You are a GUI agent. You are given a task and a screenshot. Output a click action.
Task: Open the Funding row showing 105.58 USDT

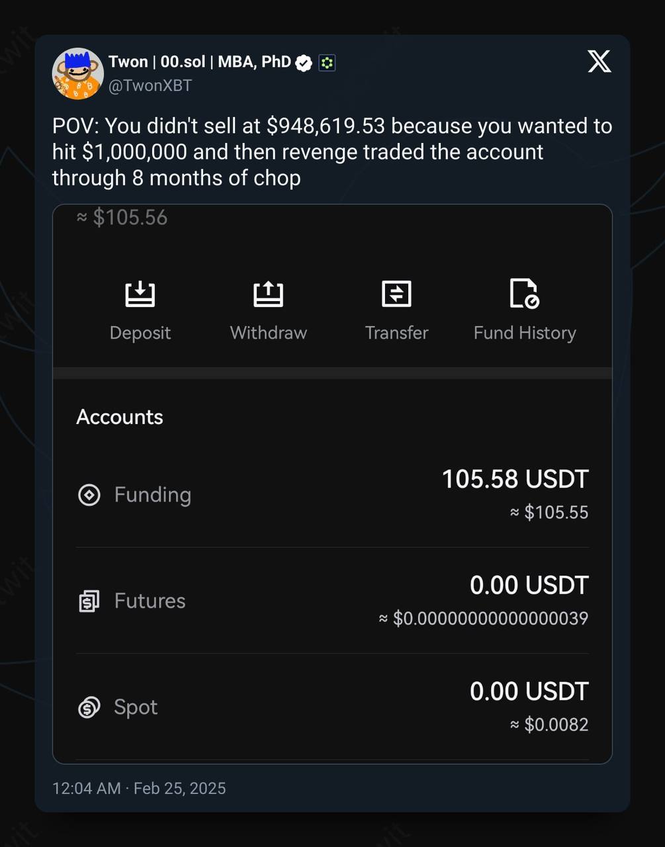point(332,495)
